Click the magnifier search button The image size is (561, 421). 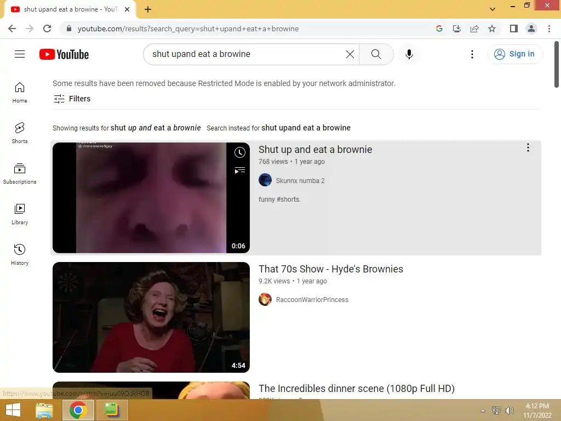(x=376, y=54)
